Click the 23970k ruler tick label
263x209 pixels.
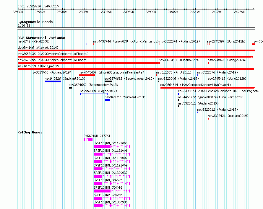(x=106, y=12)
